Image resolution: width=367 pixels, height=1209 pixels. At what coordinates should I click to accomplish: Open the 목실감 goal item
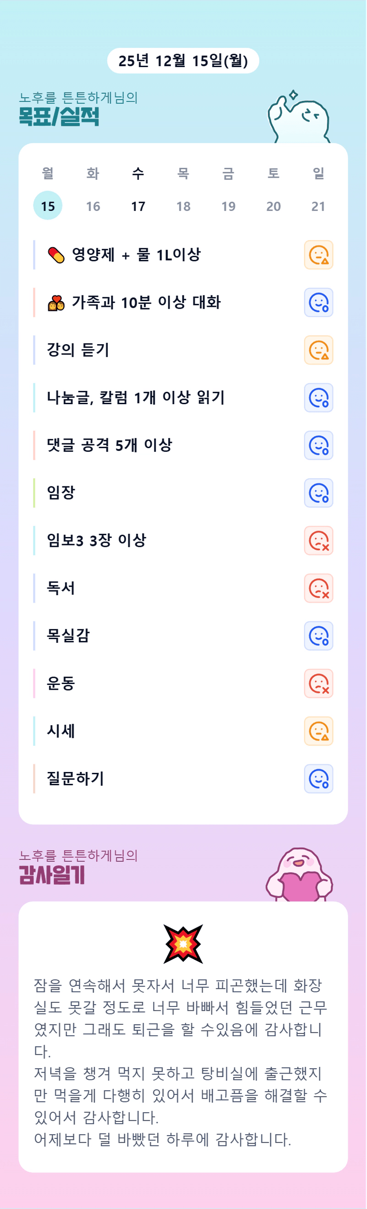[68, 636]
